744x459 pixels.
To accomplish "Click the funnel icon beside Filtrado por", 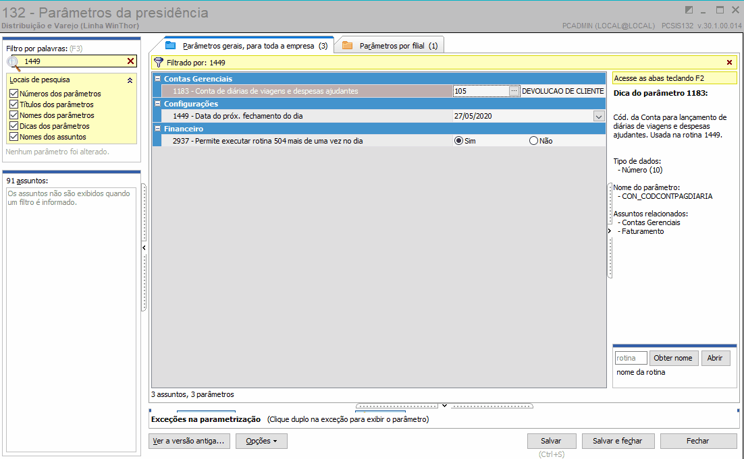I will click(159, 63).
